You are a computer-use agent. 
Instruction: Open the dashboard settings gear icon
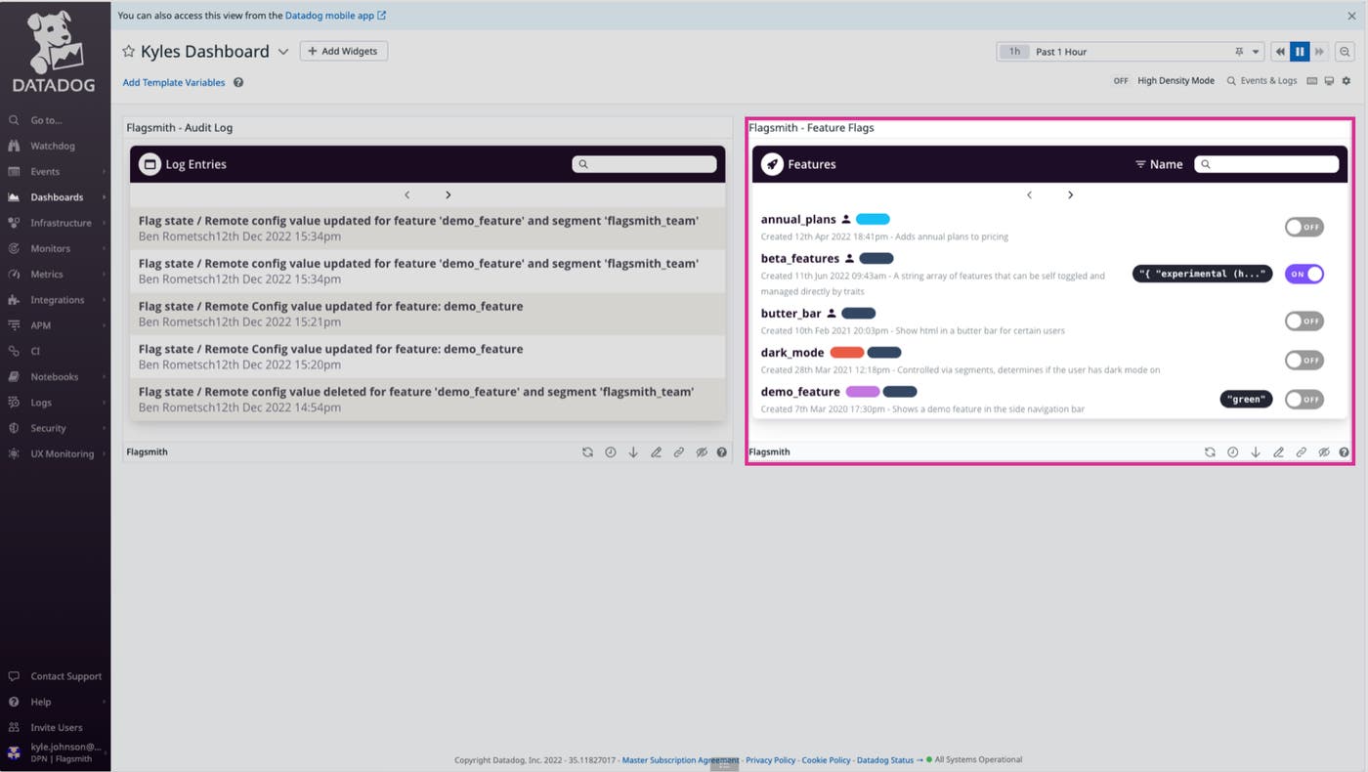(x=1346, y=81)
